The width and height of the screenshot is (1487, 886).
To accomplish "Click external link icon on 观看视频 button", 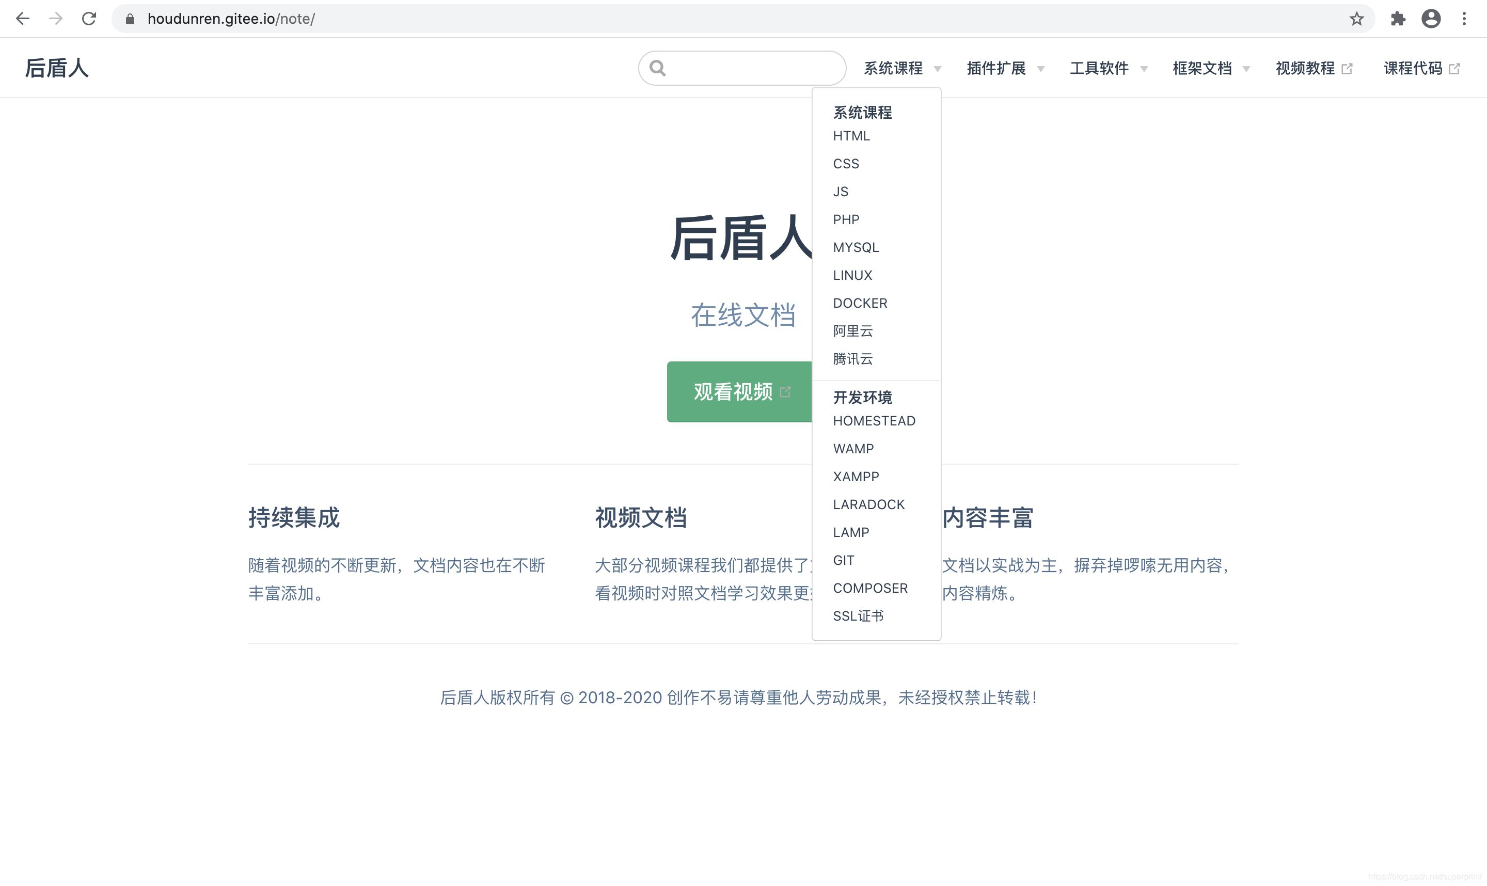I will tap(786, 392).
